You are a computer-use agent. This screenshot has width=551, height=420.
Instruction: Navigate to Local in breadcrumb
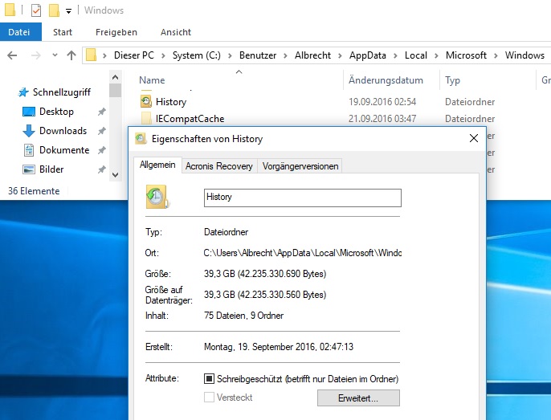click(x=416, y=55)
